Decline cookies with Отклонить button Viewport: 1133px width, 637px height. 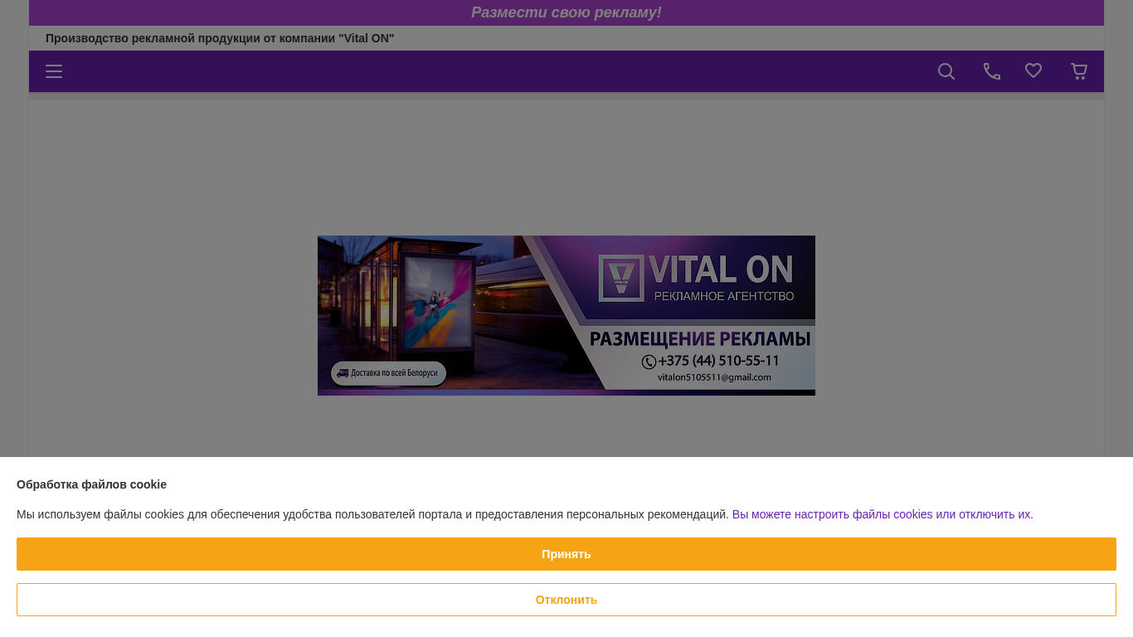[x=566, y=600]
